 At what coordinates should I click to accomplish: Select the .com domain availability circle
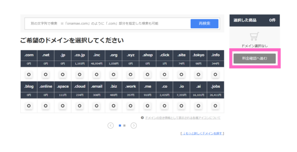pyautogui.click(x=29, y=75)
